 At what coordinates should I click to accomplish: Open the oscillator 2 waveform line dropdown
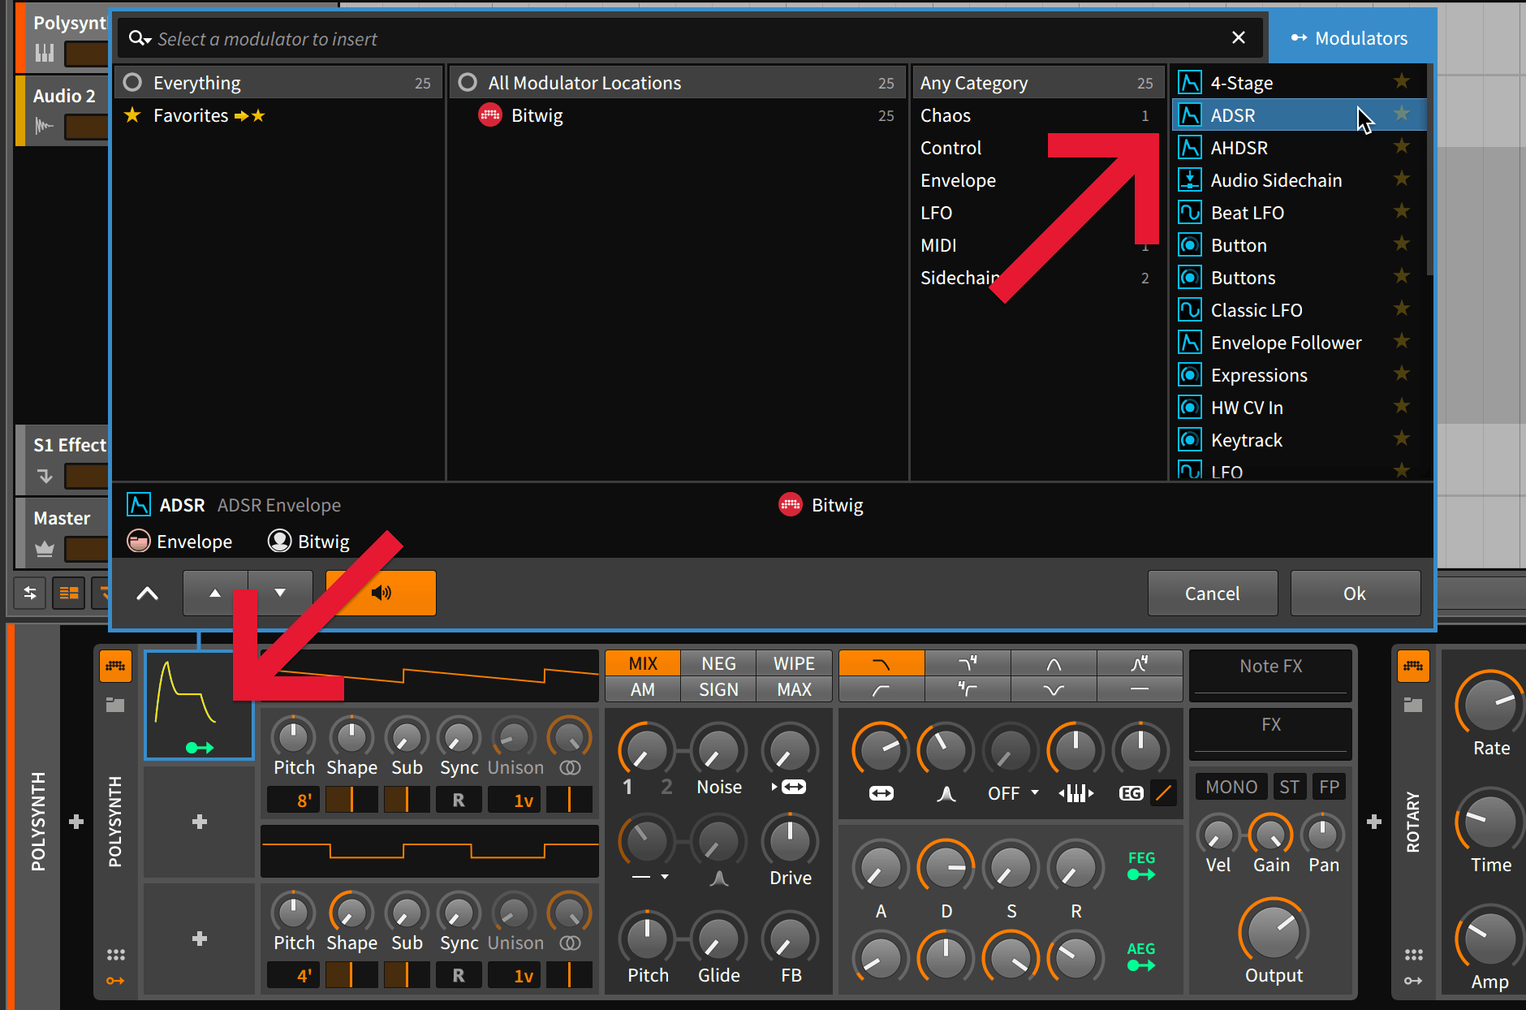coord(650,877)
